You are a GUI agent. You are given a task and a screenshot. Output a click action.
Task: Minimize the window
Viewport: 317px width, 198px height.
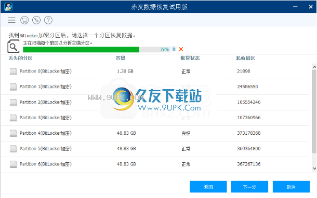pyautogui.click(x=295, y=7)
